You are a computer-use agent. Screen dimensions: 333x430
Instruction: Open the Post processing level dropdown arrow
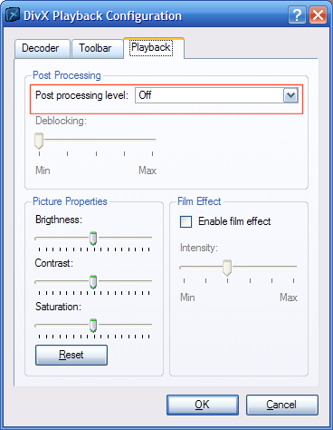290,95
